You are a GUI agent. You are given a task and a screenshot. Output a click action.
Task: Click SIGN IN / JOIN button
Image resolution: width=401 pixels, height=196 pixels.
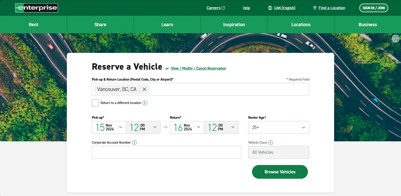point(374,8)
